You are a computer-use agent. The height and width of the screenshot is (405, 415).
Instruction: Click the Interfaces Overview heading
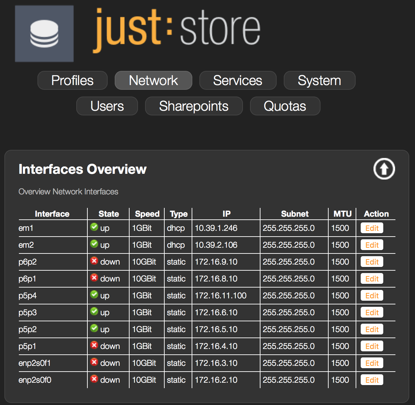pyautogui.click(x=83, y=169)
